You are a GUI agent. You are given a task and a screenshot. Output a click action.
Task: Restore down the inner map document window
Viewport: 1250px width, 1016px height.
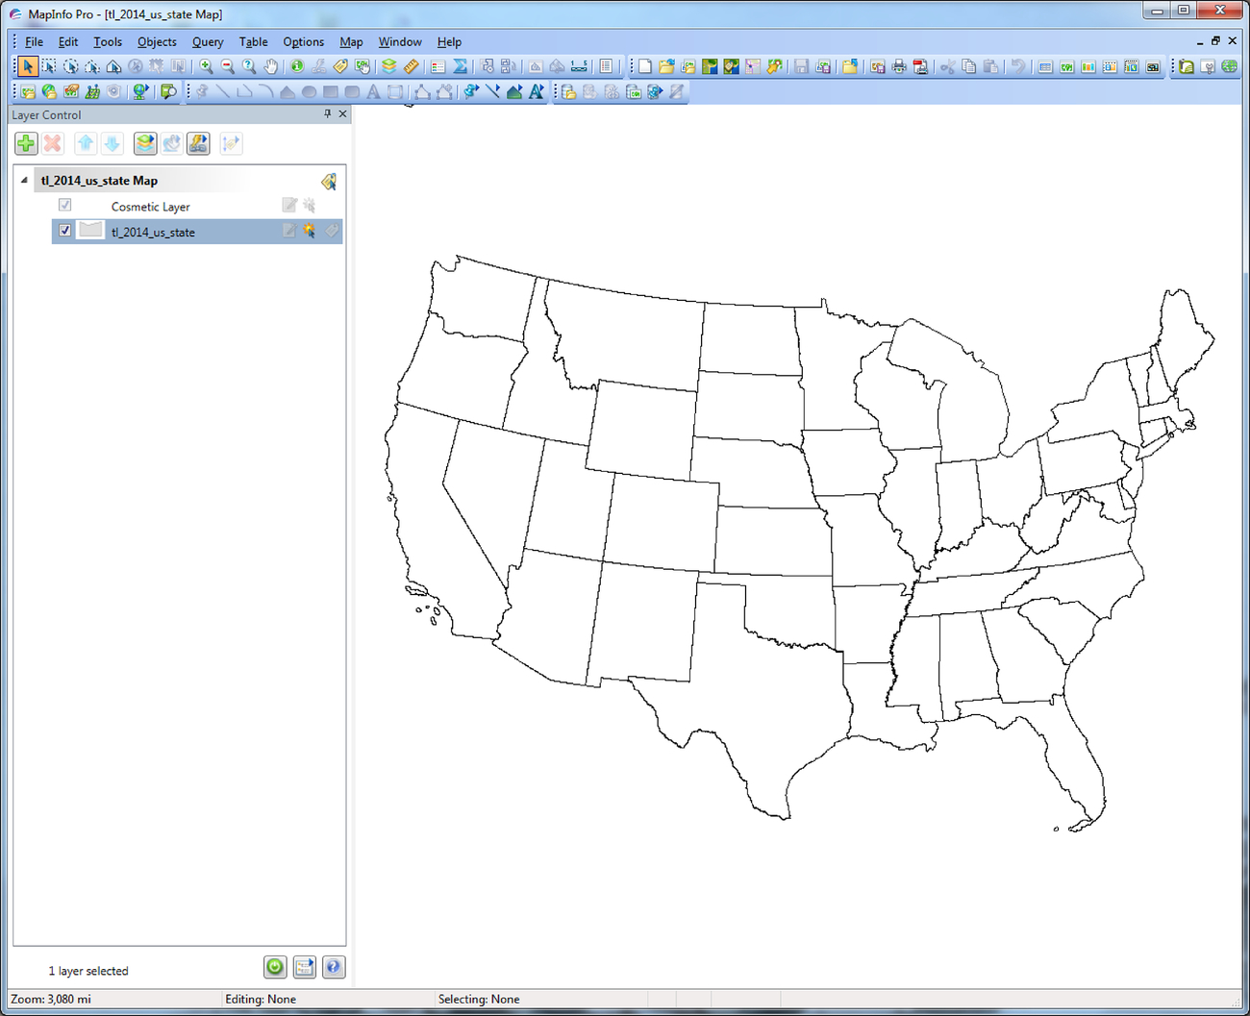pyautogui.click(x=1215, y=40)
